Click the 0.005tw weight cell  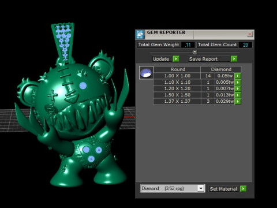coord(224,82)
